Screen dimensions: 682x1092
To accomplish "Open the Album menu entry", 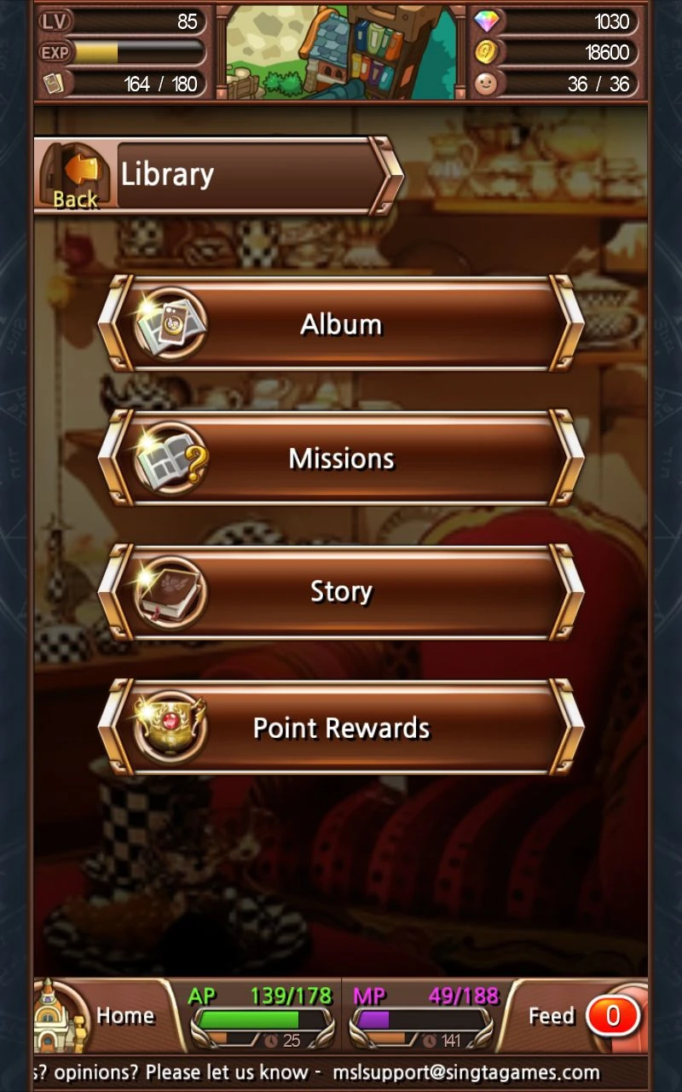I will point(341,323).
